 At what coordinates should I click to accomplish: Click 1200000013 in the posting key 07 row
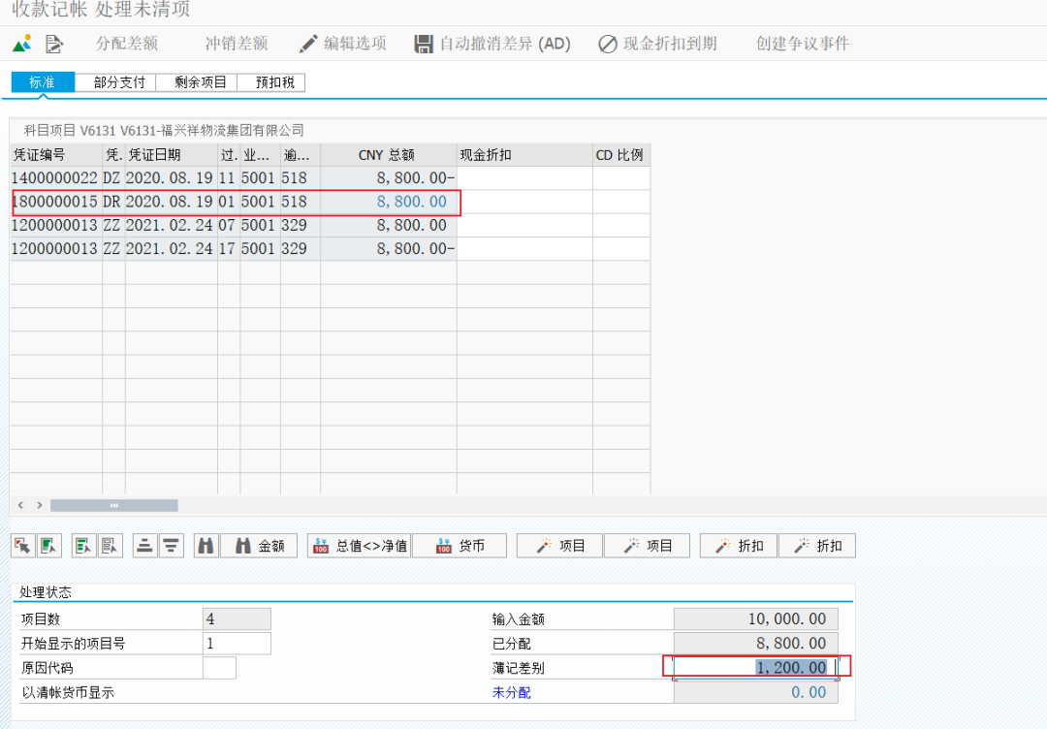[x=54, y=226]
